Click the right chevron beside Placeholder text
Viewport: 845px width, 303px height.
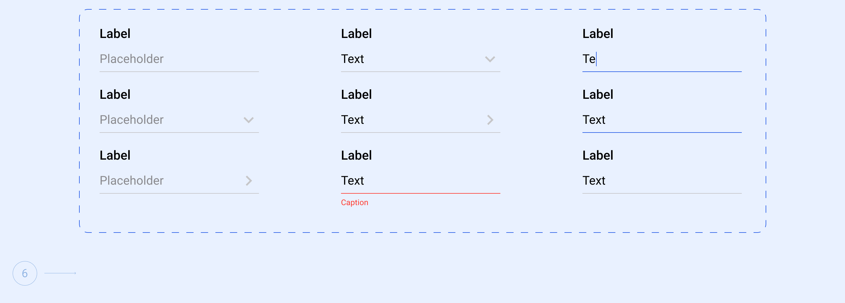(249, 181)
